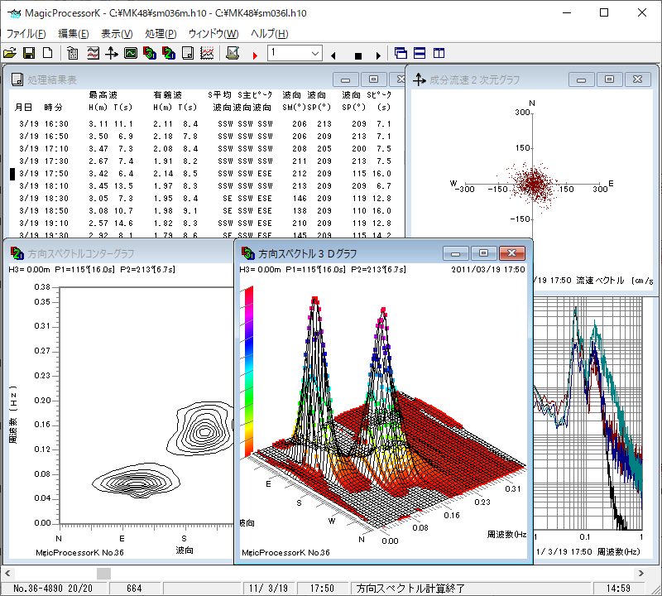
Task: Click the horizontal scrollbar thumb at bottom
Action: pyautogui.click(x=103, y=573)
